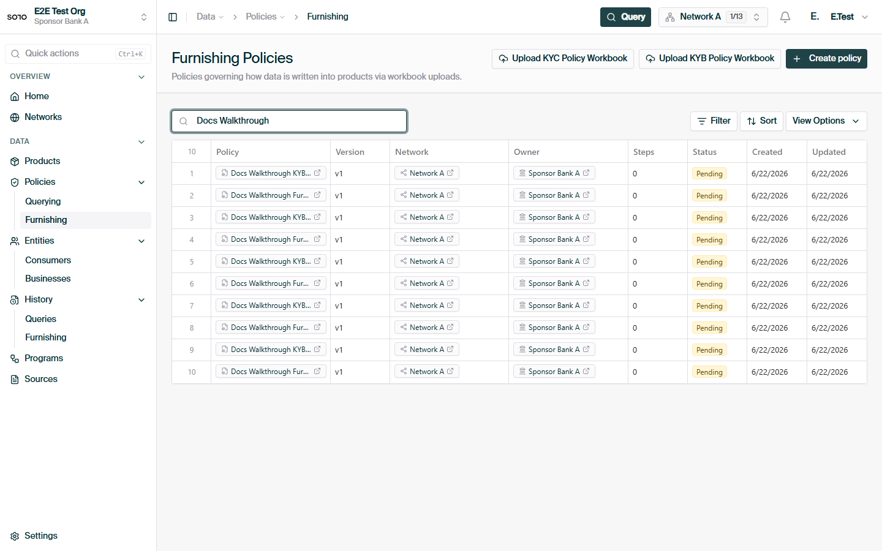Click Pending status badge in row 10
The image size is (882, 551).
coord(709,372)
